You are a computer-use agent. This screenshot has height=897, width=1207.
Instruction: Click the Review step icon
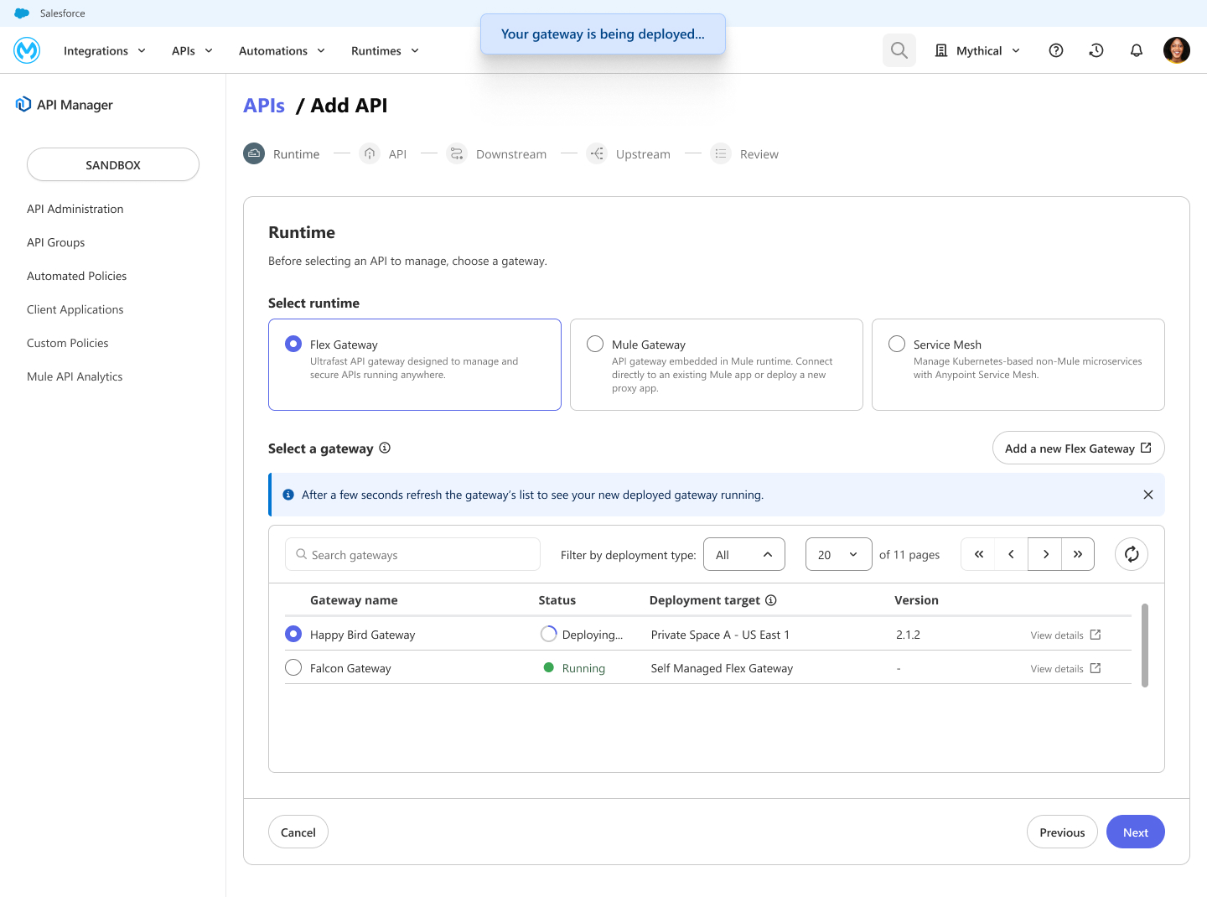[x=721, y=153]
